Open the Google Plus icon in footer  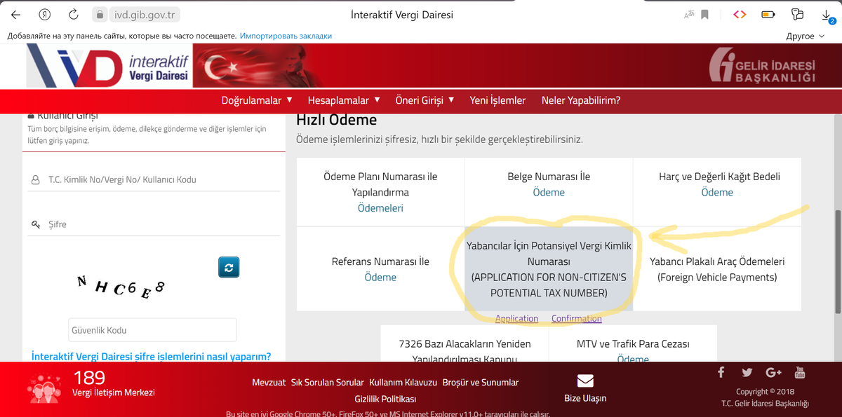point(773,372)
